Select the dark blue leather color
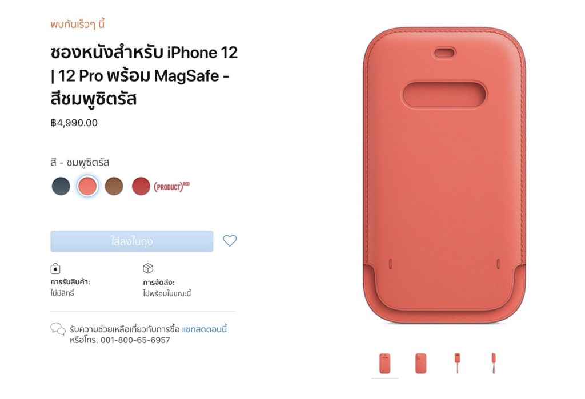This screenshot has width=585, height=399. pos(61,186)
